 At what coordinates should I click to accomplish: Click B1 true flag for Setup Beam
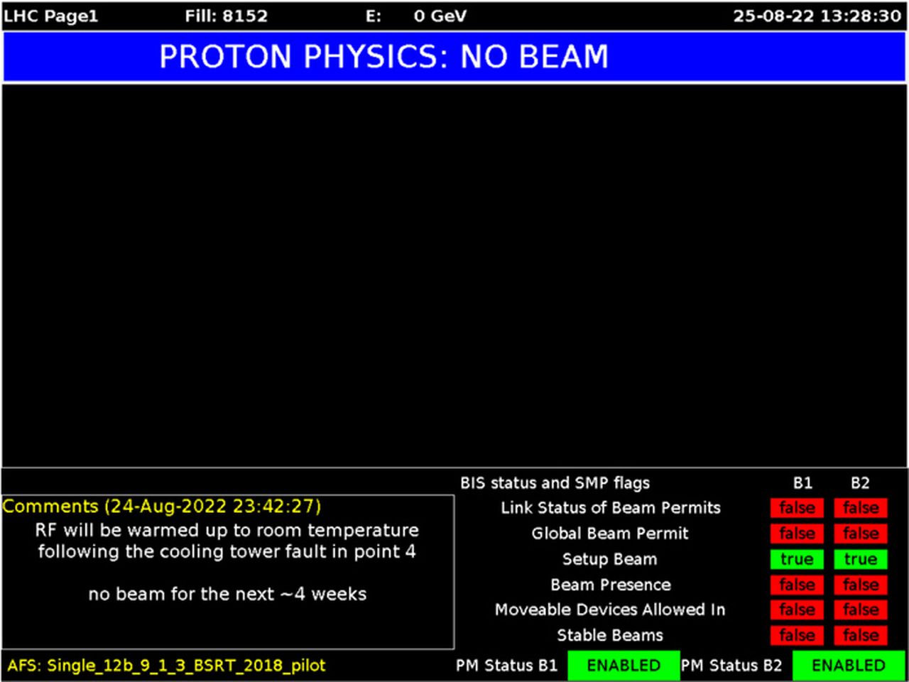pos(797,559)
